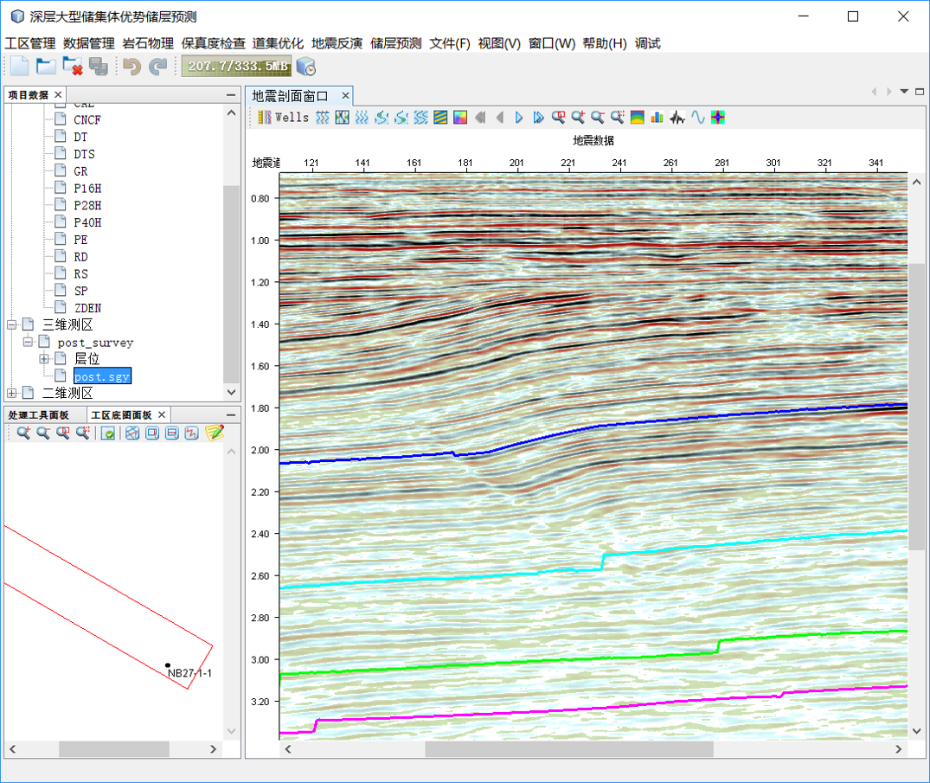Image resolution: width=930 pixels, height=783 pixels.
Task: Click the seismic view horizontal scrollbar thumb
Action: 568,749
